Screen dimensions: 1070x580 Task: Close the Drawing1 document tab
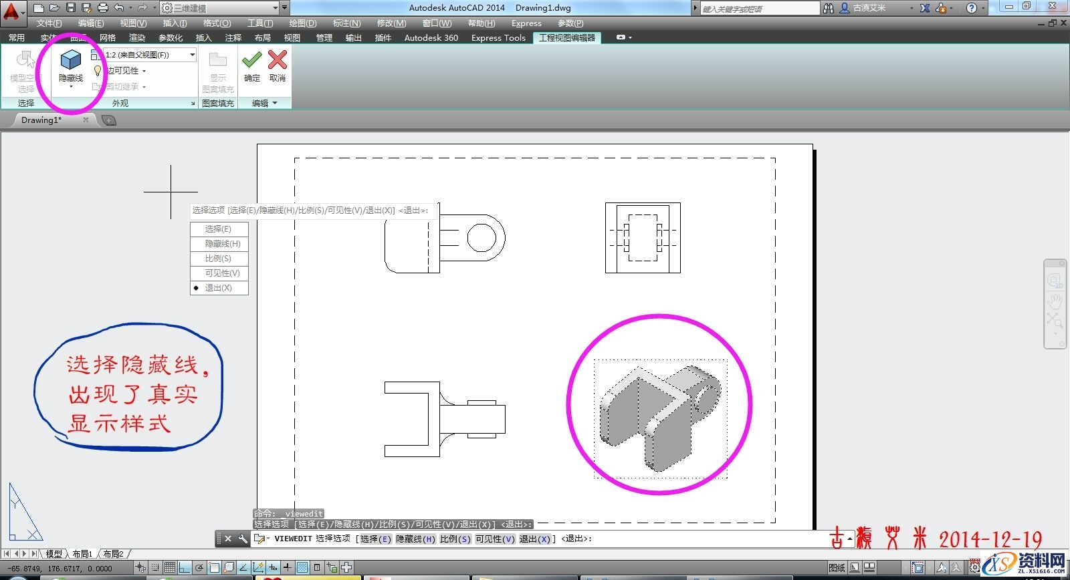(x=86, y=120)
